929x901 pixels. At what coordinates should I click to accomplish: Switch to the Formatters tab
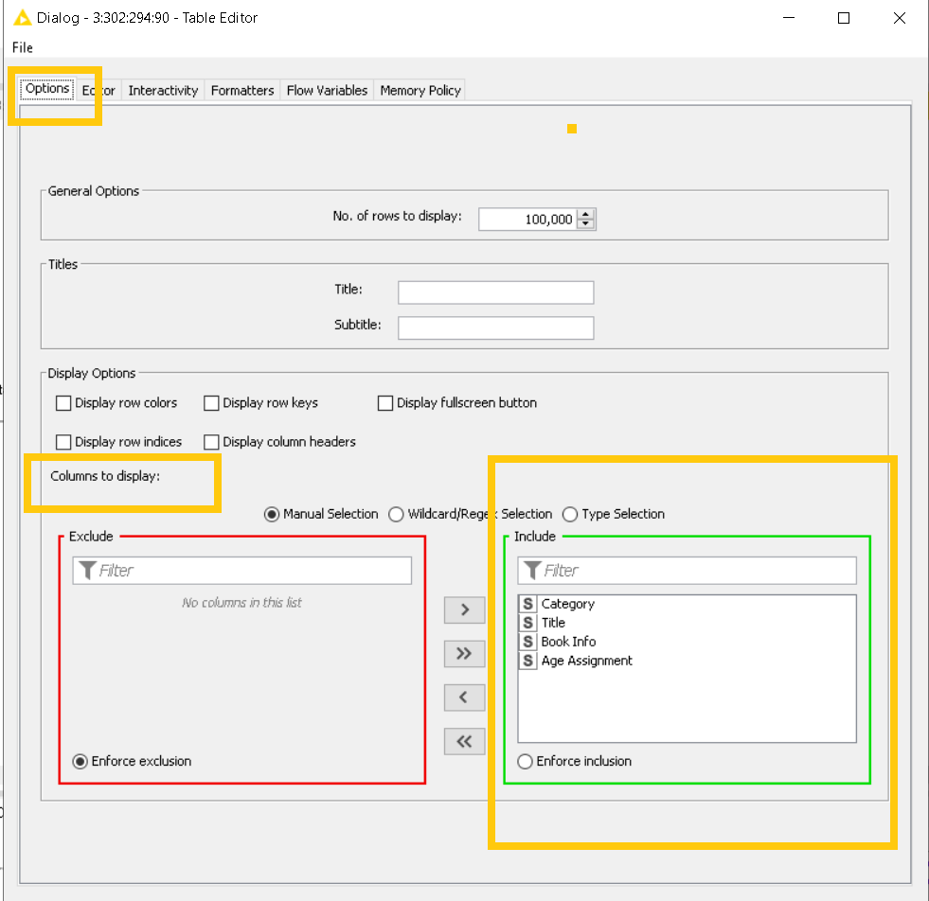coord(242,90)
